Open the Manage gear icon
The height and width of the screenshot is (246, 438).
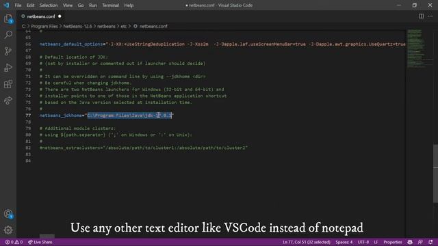pos(8,230)
